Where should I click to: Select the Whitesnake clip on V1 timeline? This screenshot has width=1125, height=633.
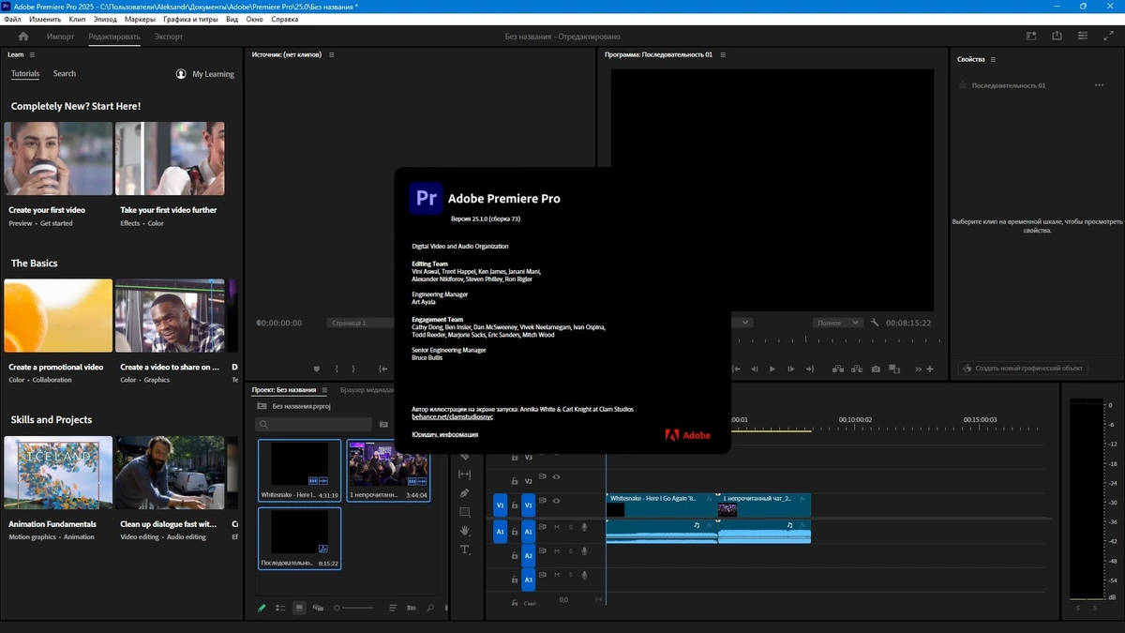pos(661,505)
